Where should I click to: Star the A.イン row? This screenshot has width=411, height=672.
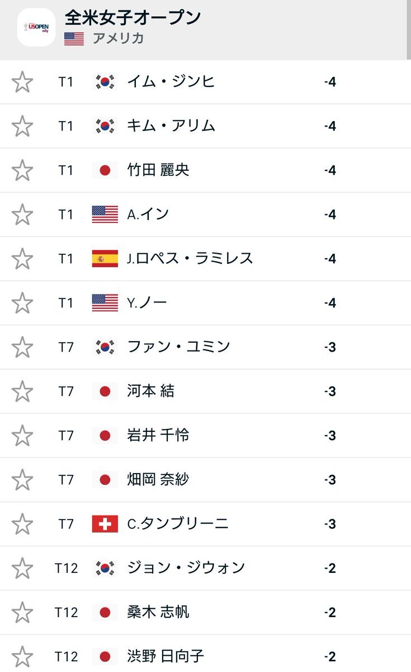tap(22, 214)
